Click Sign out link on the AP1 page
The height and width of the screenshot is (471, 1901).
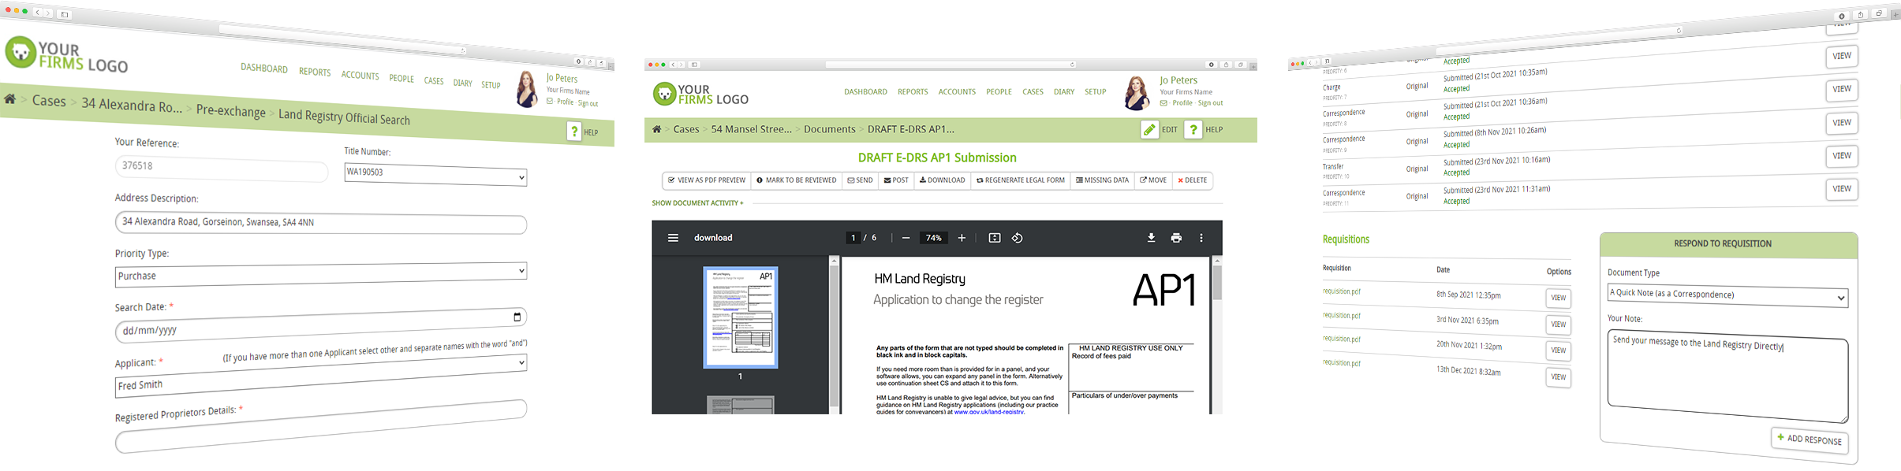tap(1210, 103)
